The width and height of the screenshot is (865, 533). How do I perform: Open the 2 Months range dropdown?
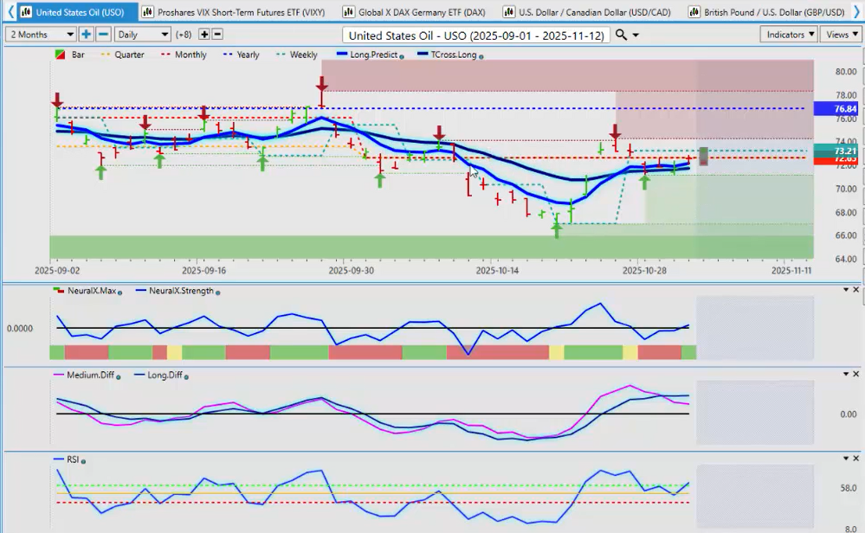(42, 34)
